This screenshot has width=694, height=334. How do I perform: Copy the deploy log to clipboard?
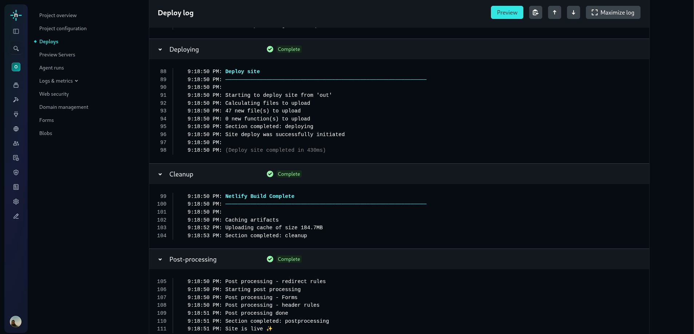pos(535,12)
